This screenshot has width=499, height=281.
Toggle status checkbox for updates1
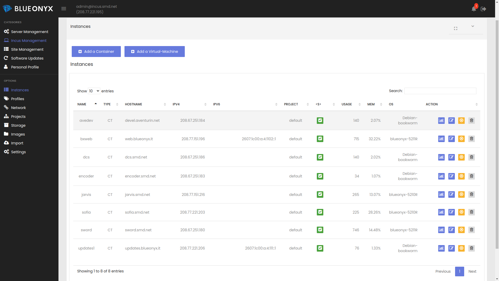click(320, 248)
